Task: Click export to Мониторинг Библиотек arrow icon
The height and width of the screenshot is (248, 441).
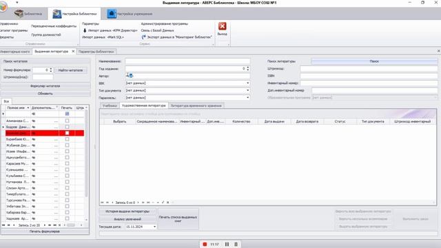Action: (143, 37)
